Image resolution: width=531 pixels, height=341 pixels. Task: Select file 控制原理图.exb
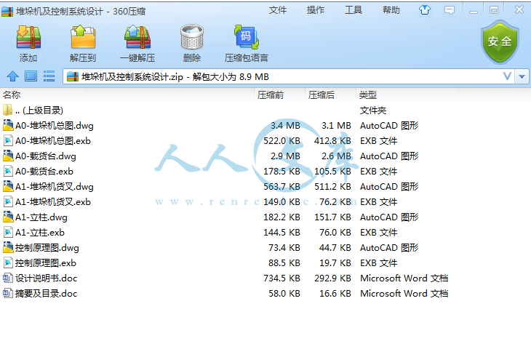point(265,262)
